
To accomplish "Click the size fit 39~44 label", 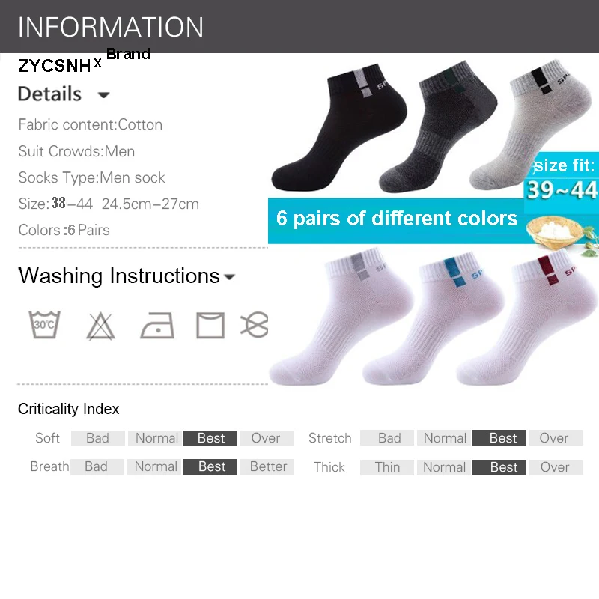I will coord(562,178).
